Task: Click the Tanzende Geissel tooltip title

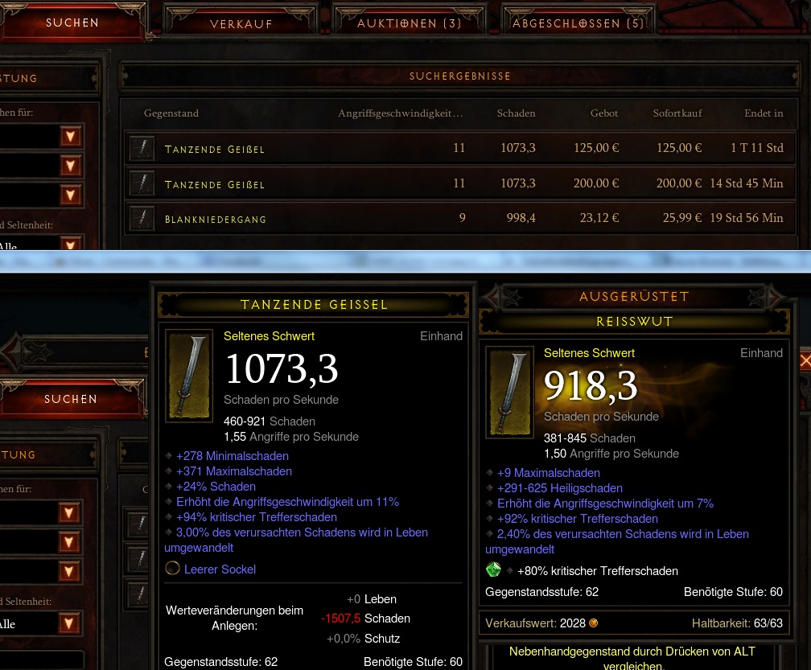Action: click(x=314, y=305)
